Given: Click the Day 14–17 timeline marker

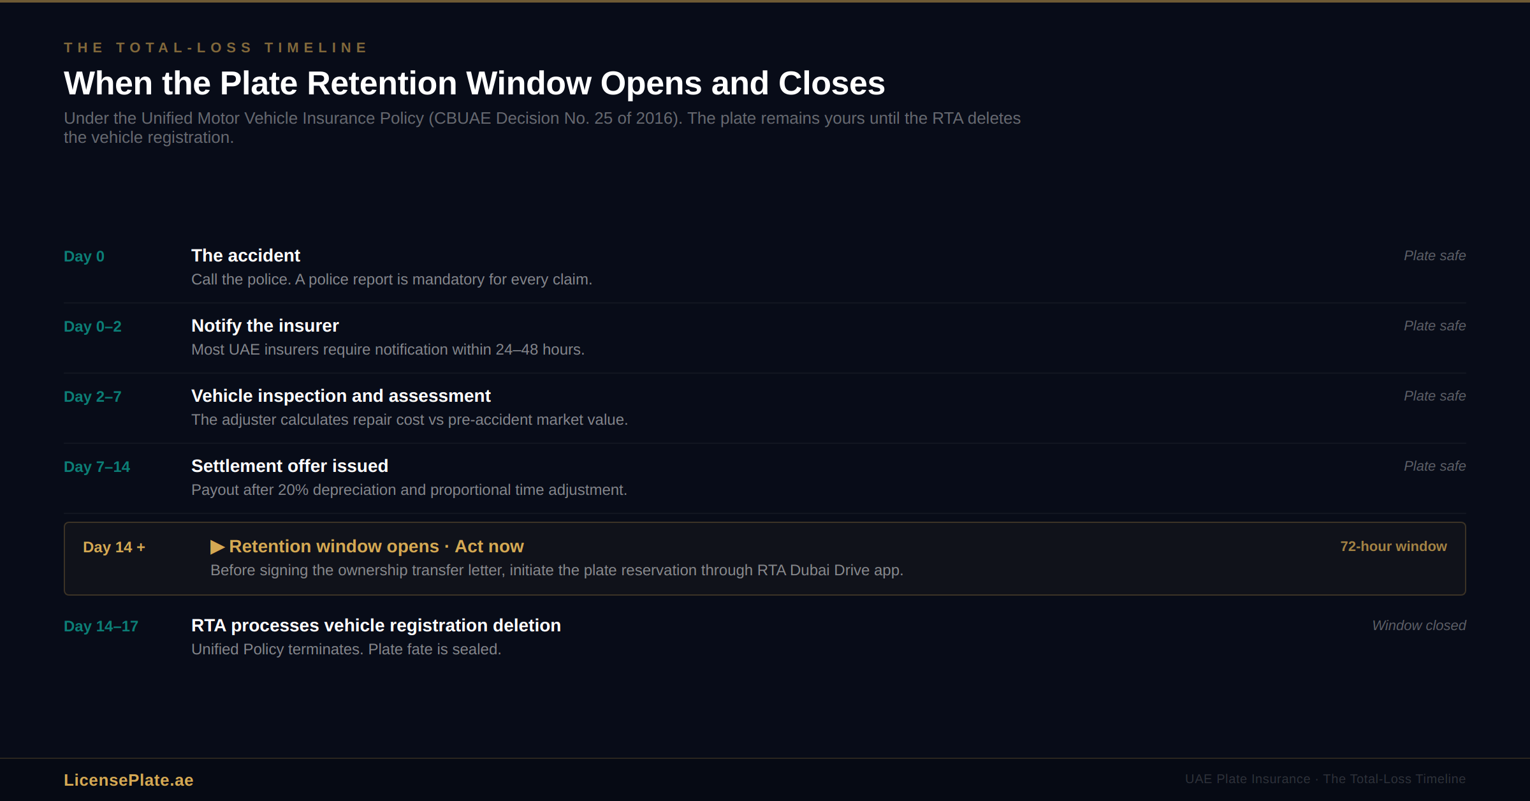Looking at the screenshot, I should [101, 626].
